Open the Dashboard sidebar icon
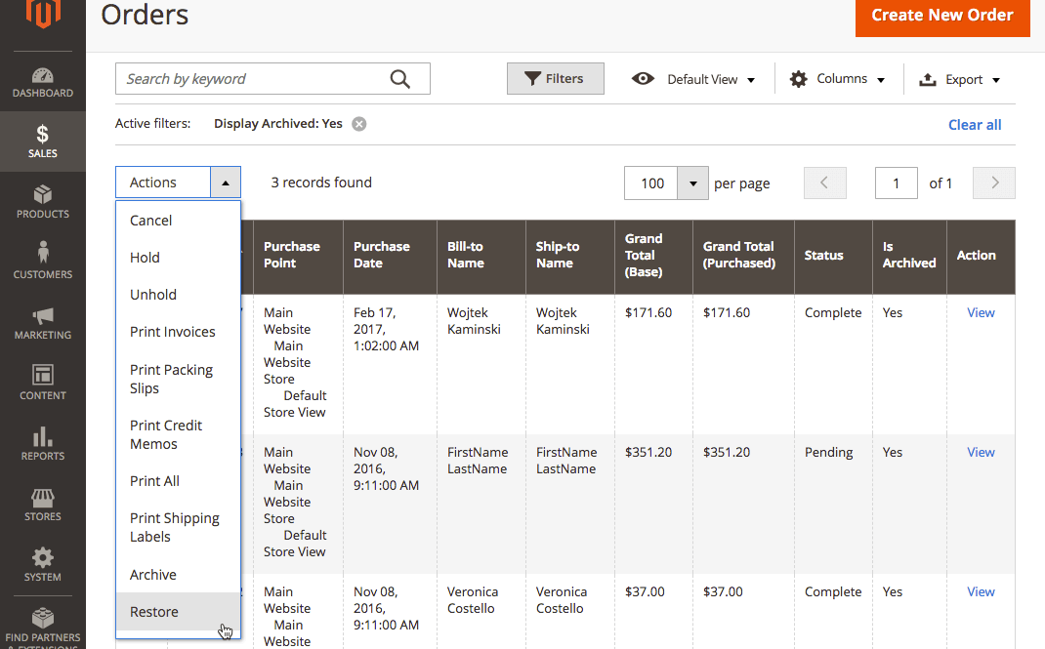 42,82
